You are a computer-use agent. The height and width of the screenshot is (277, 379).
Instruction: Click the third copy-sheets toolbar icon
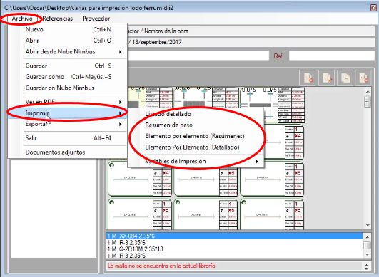(x=345, y=78)
